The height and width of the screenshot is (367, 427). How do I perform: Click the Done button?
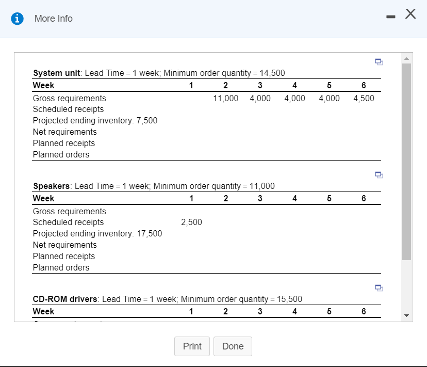click(233, 346)
